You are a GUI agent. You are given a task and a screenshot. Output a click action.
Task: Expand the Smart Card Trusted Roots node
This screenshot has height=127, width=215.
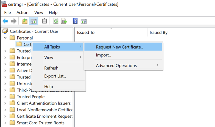click(x=5, y=123)
